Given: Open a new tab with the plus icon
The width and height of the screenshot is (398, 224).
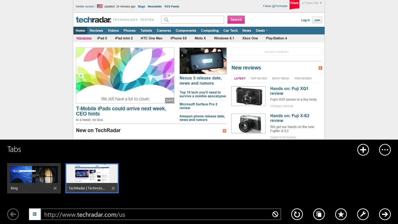Looking at the screenshot, I should pos(363,150).
